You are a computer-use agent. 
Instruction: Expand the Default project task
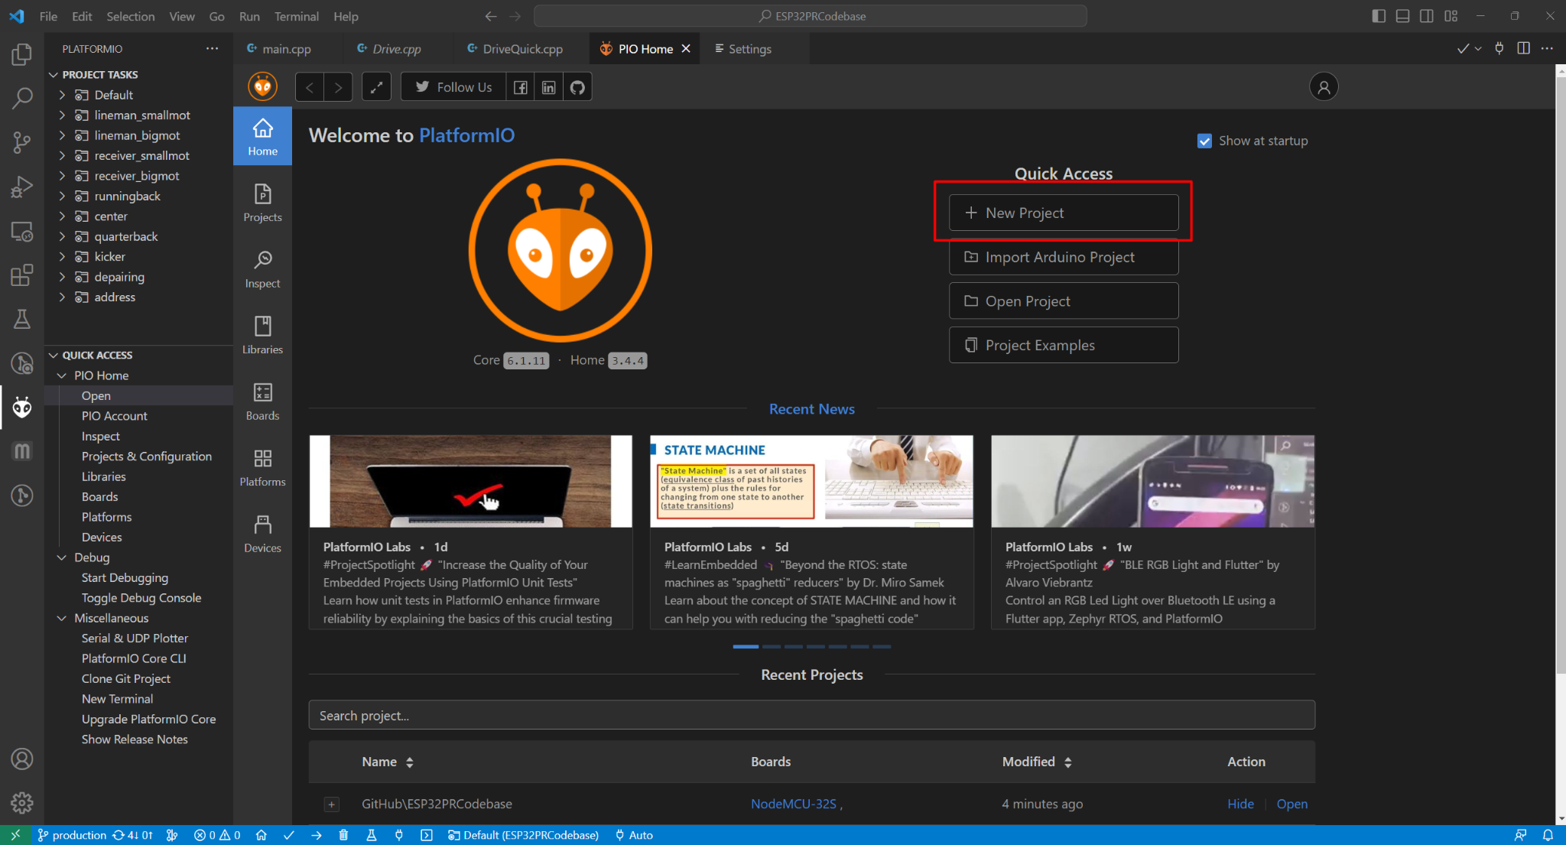tap(62, 95)
